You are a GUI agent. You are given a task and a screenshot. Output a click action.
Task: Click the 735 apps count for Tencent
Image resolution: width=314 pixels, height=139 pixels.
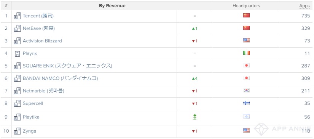point(306,16)
